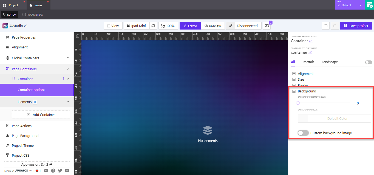Screen dimensions: 374x175
Task: Expand the Alignment group in right panel
Action: [293, 73]
